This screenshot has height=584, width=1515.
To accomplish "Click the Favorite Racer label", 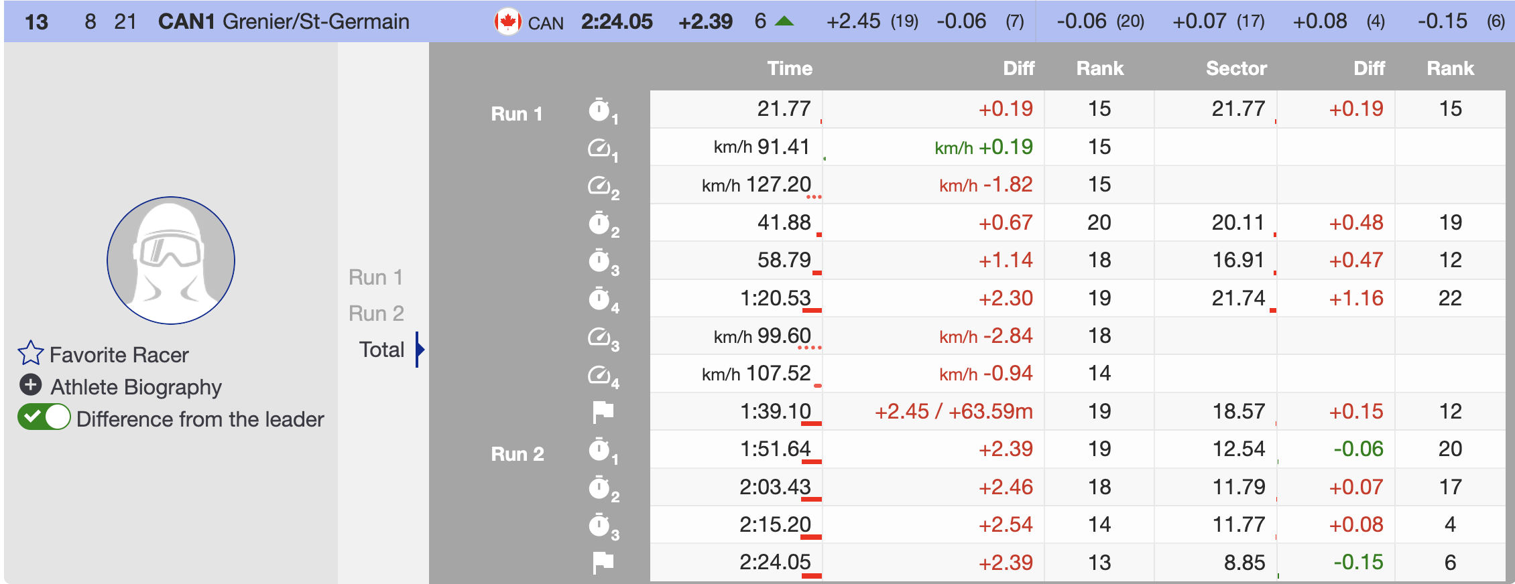I will tap(119, 355).
